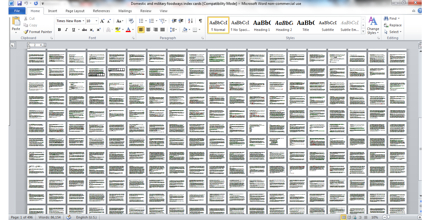The height and width of the screenshot is (220, 422).
Task: Open the References tab
Action: (x=101, y=11)
